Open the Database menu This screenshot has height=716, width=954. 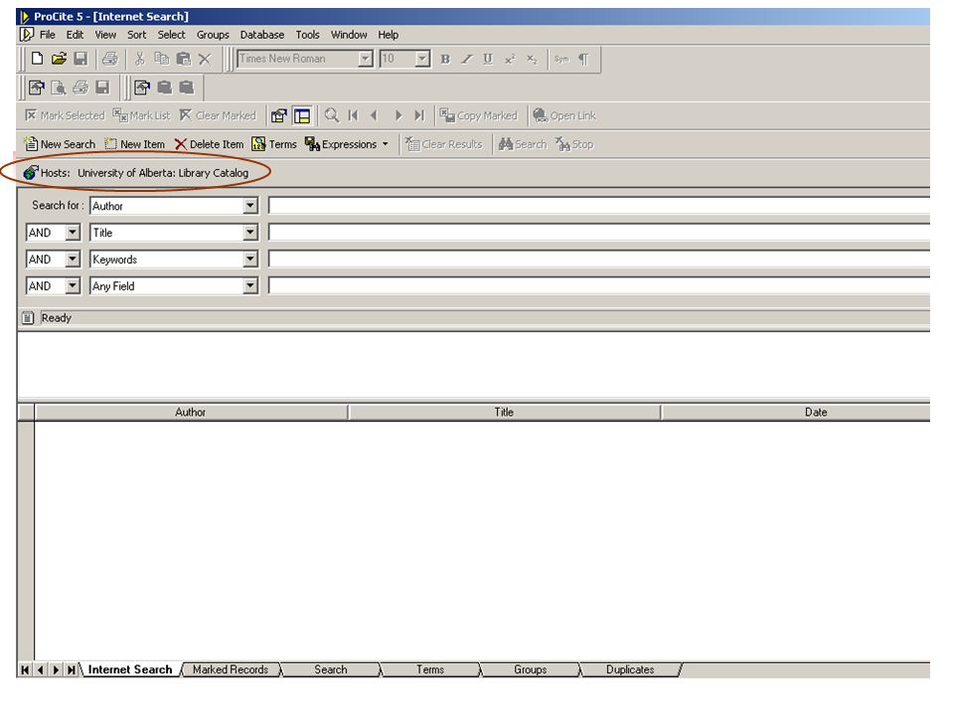[262, 35]
